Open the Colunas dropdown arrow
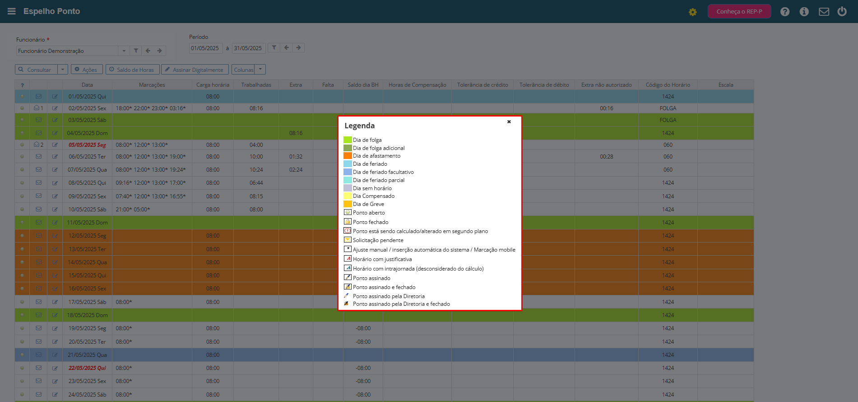This screenshot has height=402, width=858. coord(260,70)
